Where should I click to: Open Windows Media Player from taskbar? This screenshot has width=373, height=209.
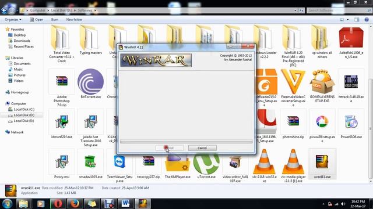click(41, 204)
